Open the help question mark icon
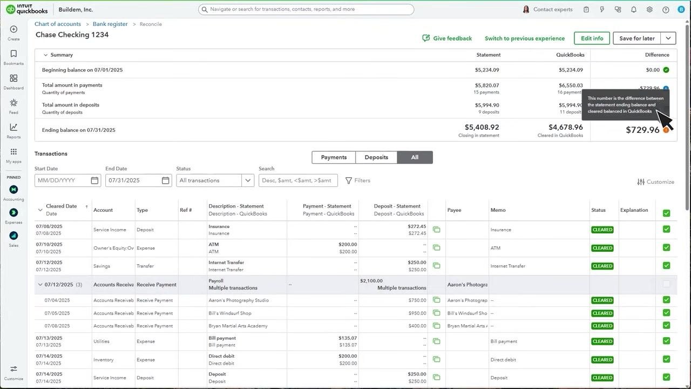691x389 pixels. (x=666, y=9)
